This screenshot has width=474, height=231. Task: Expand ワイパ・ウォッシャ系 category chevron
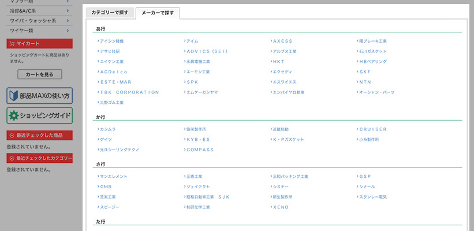coord(68,21)
